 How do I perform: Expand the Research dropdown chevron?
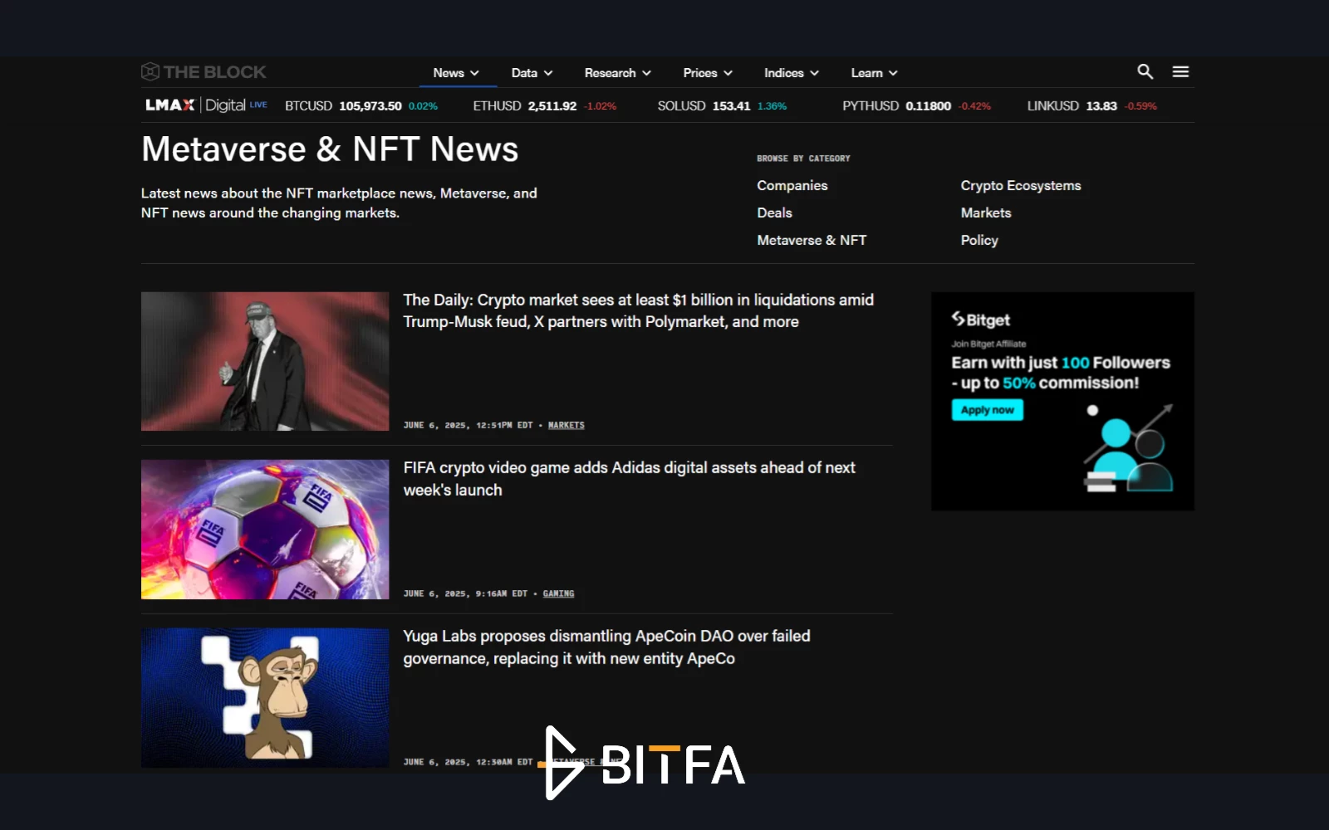point(646,73)
